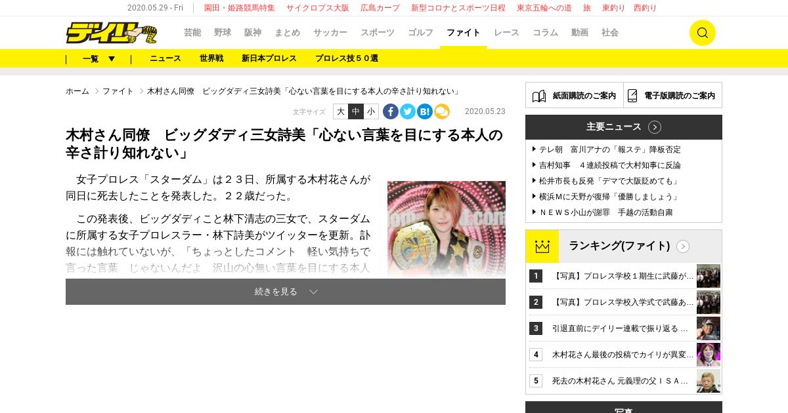
Task: Open the コラム nav tab
Action: coord(545,33)
